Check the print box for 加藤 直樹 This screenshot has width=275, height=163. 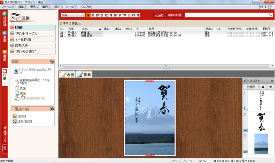(x=65, y=36)
